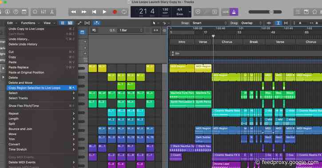
Task: Open the Drag Overlap dropdown
Action: point(251,23)
